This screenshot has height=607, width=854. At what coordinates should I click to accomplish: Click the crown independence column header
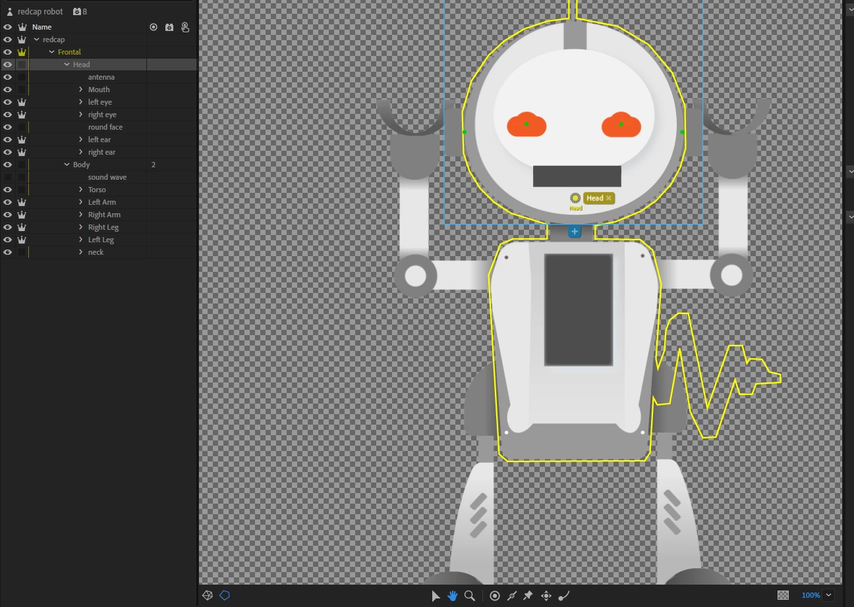[x=22, y=27]
